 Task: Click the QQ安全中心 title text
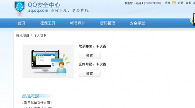44,5
